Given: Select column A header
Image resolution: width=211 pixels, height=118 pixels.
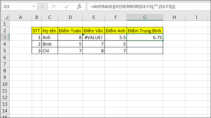Looking at the screenshot, I should [21, 17].
